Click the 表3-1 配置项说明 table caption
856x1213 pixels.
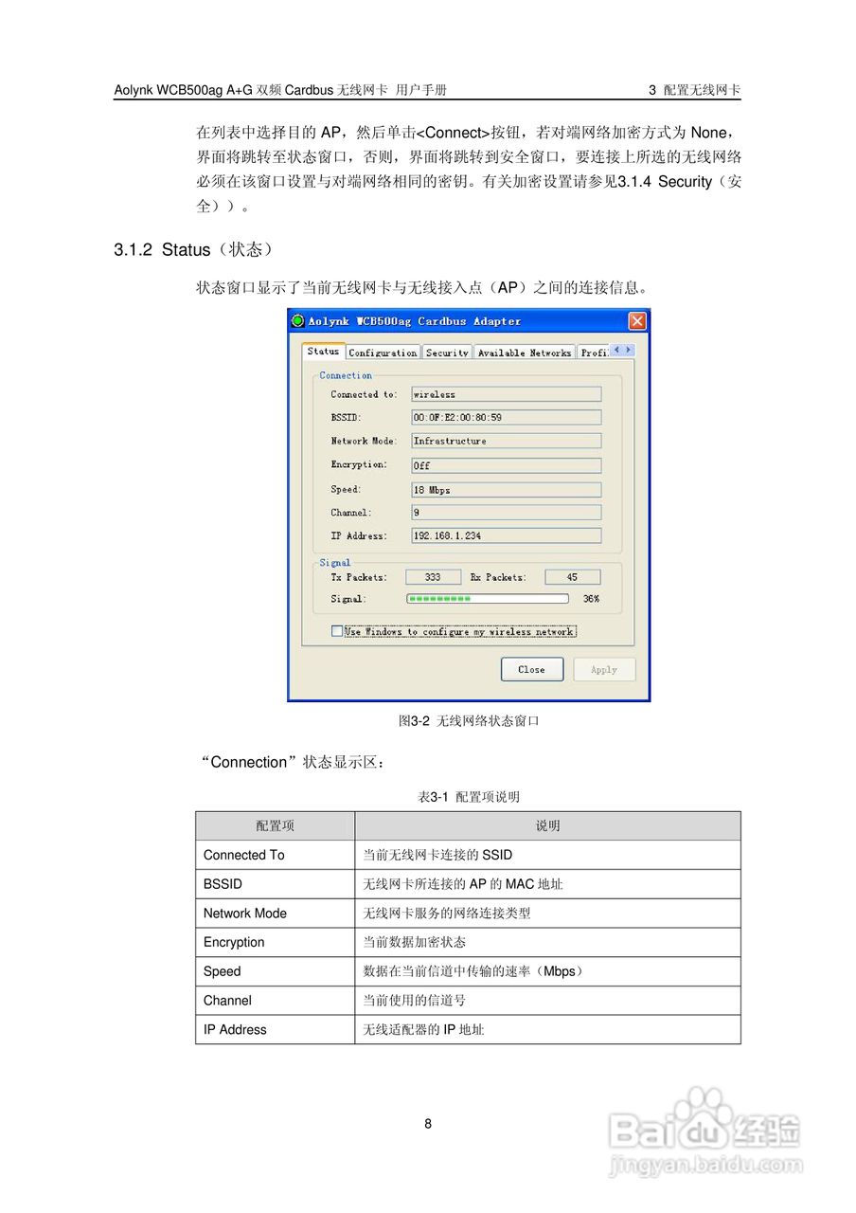(x=469, y=797)
